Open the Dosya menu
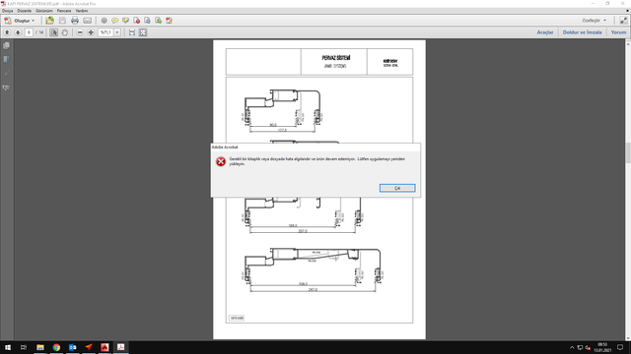Screen dimensions: 631x354 8,11
